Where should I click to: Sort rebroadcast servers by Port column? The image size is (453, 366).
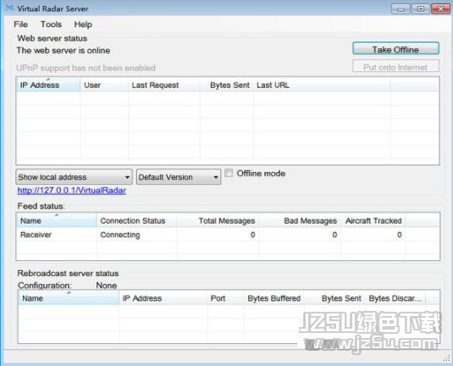click(225, 298)
